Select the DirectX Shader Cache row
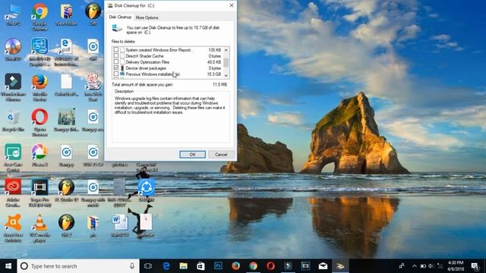 click(167, 55)
